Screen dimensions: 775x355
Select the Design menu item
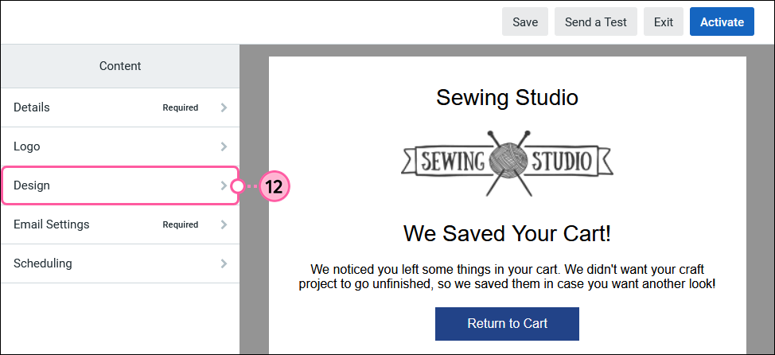pyautogui.click(x=119, y=185)
